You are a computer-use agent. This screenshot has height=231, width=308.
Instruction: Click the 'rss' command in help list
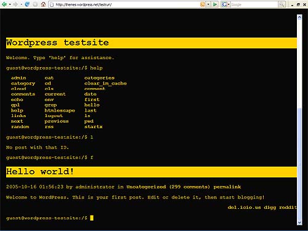(49, 127)
